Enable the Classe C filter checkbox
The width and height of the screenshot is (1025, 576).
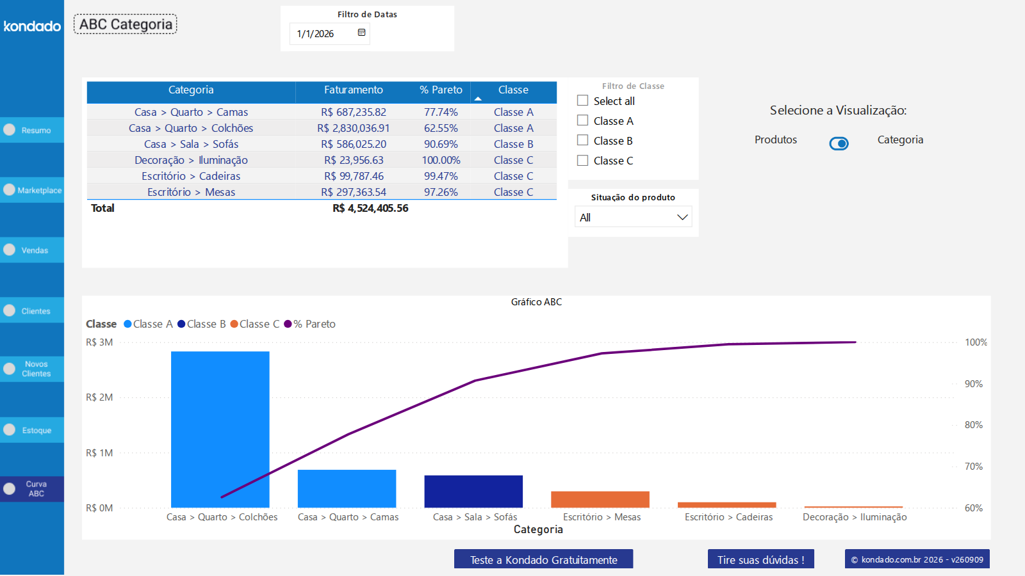[582, 160]
